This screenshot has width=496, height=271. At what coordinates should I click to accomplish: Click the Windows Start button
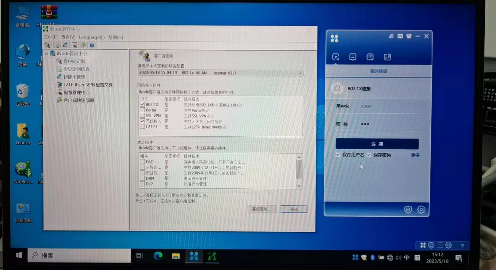[x=19, y=255]
